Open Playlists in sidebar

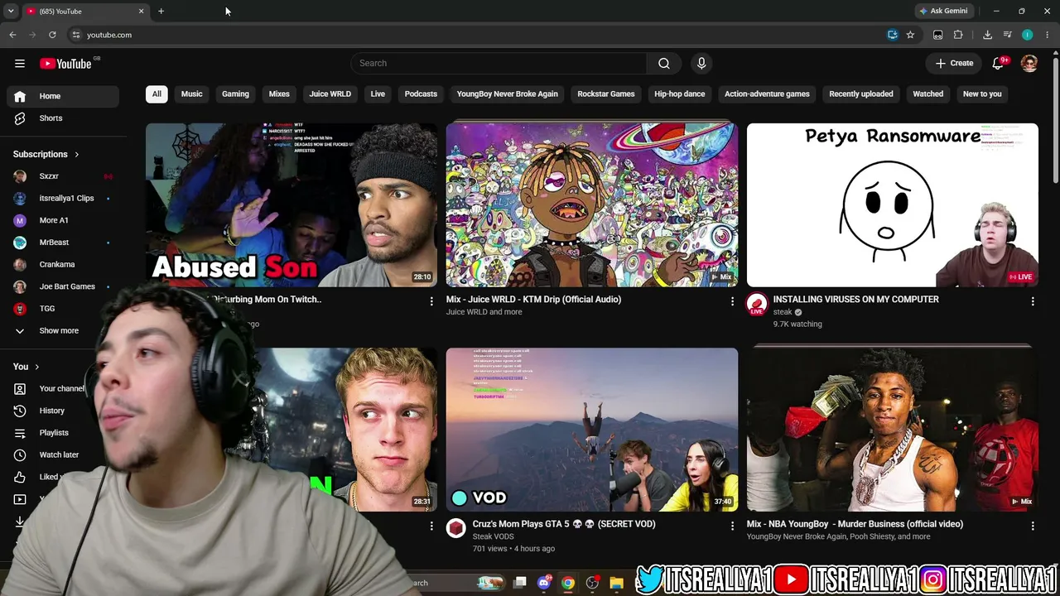click(x=51, y=433)
